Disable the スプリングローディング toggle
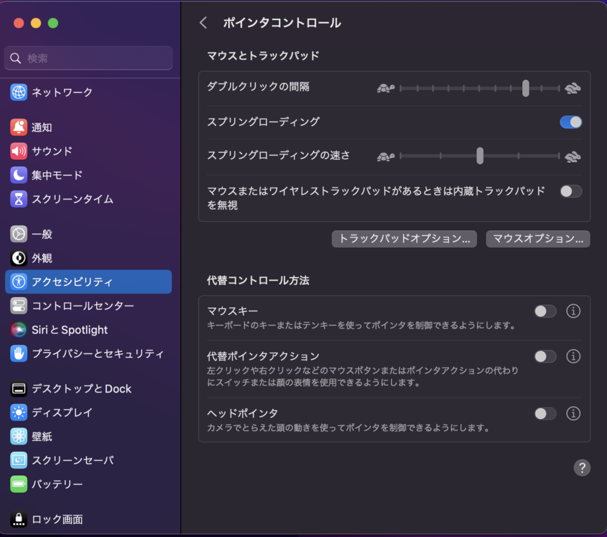This screenshot has height=537, width=607. click(x=571, y=122)
